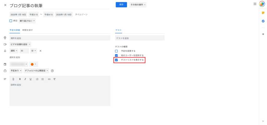Toggle underline formatting in the description
Screen dimensions: 267x125
point(31,79)
